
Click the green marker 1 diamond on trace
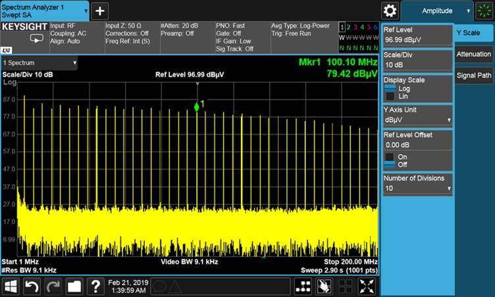[x=196, y=107]
